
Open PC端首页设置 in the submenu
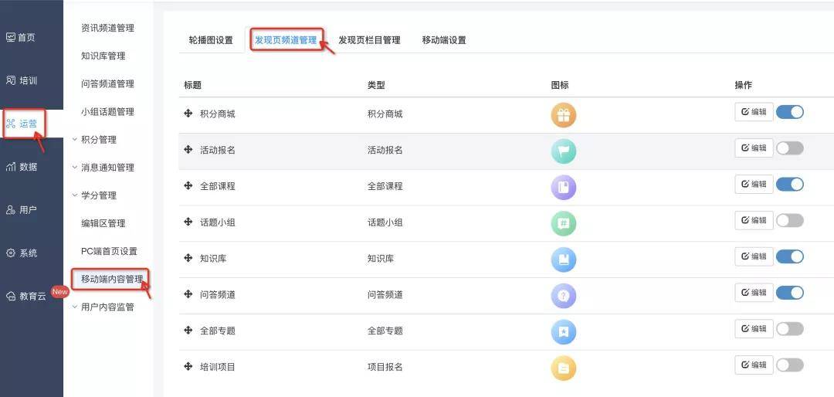point(109,251)
